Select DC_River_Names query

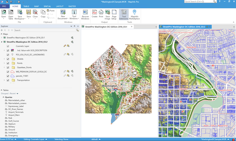click(x=16, y=109)
